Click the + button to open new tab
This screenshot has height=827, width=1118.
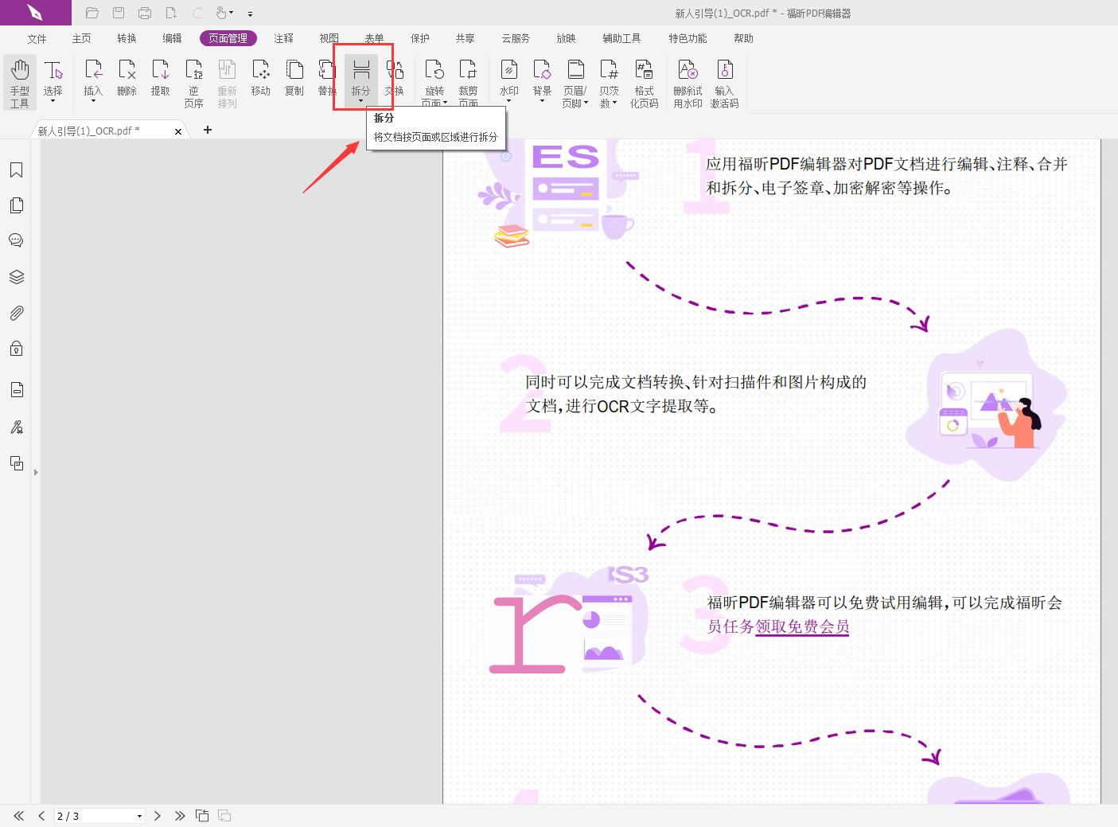pos(207,130)
